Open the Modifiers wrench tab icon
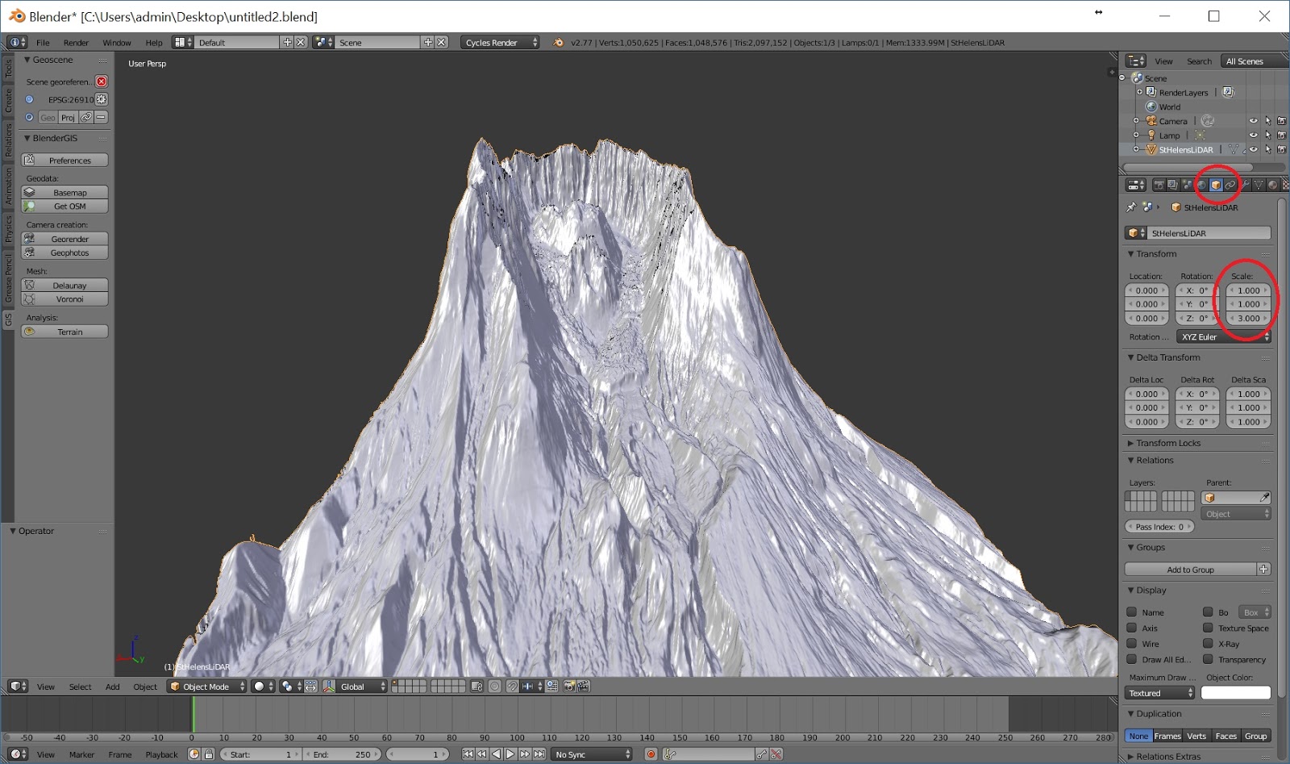This screenshot has width=1290, height=764. pyautogui.click(x=1245, y=185)
